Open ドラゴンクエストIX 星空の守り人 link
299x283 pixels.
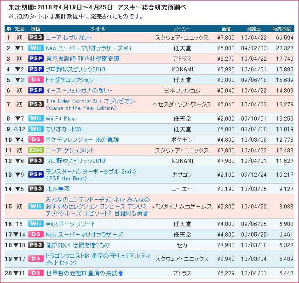98,259
